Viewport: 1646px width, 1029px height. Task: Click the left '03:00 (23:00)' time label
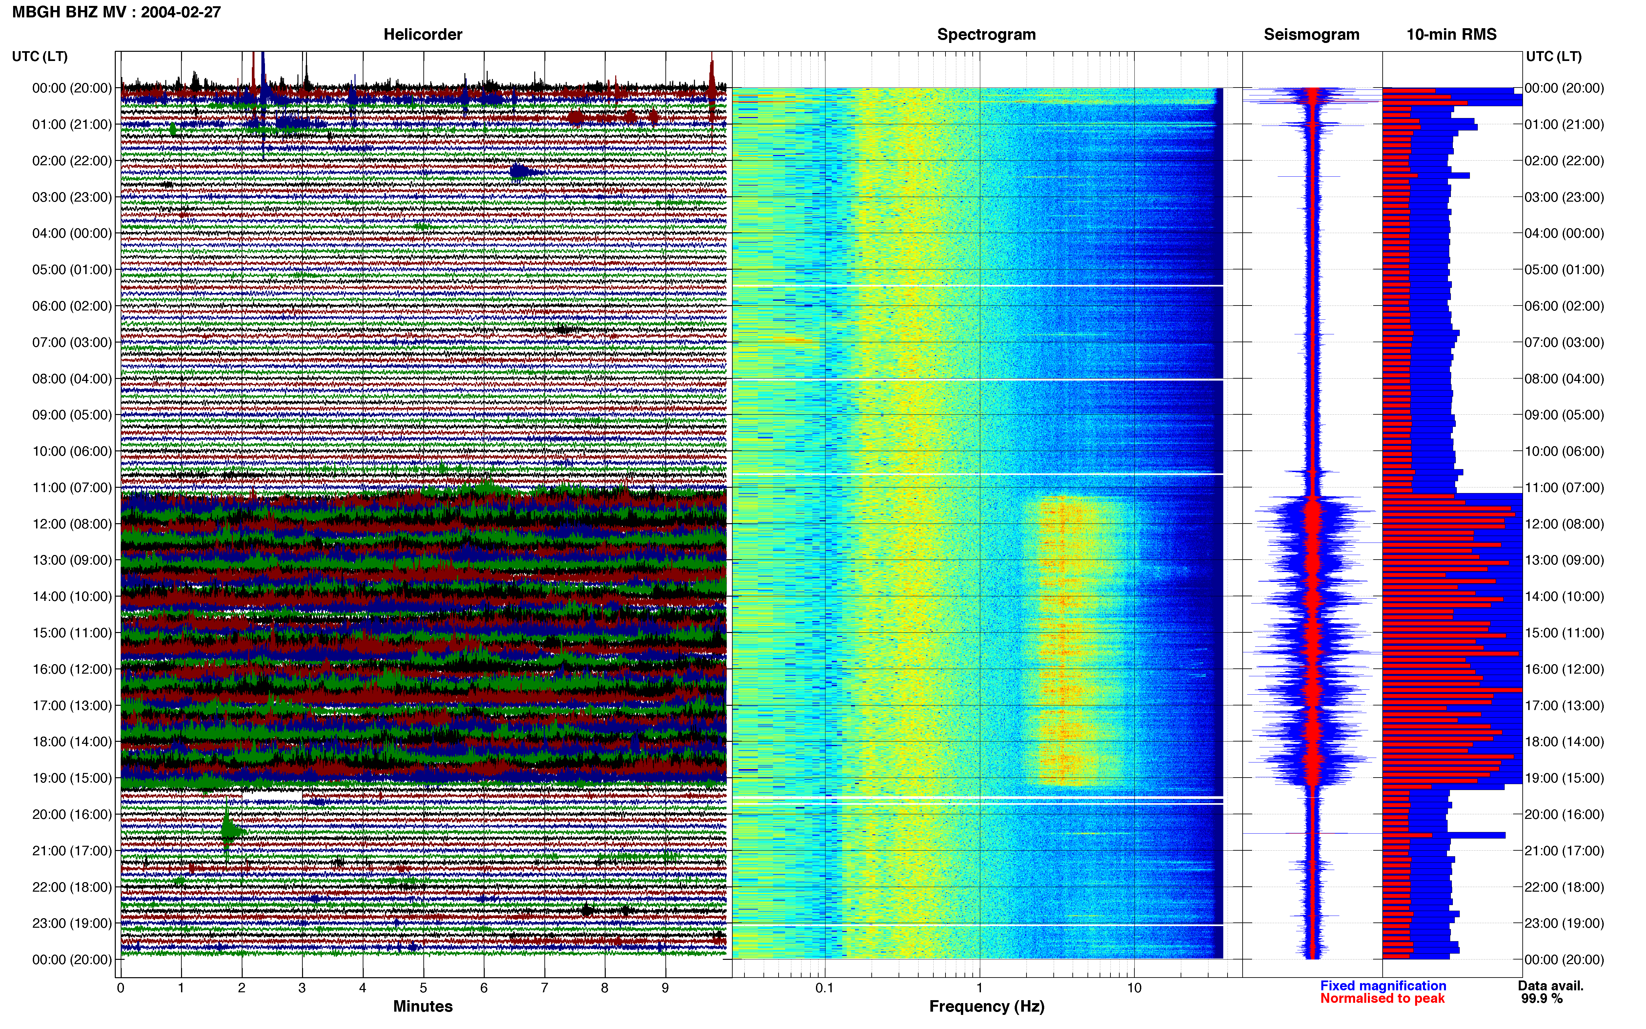click(x=72, y=197)
